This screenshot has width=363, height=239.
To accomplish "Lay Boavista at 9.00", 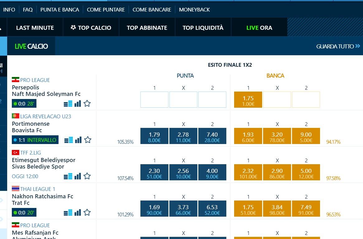I will [x=306, y=136].
